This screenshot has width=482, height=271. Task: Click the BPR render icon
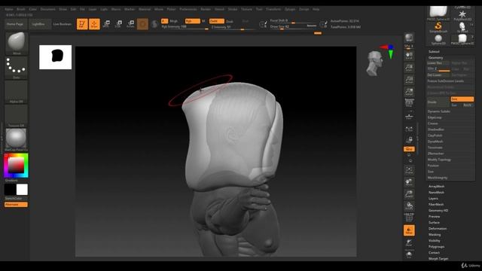click(x=409, y=38)
